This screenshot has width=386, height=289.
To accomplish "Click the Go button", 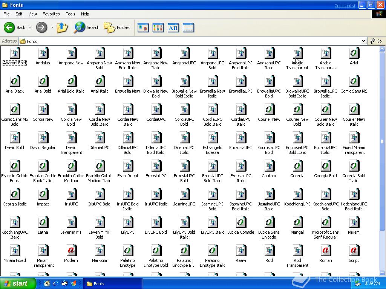I will click(376, 41).
